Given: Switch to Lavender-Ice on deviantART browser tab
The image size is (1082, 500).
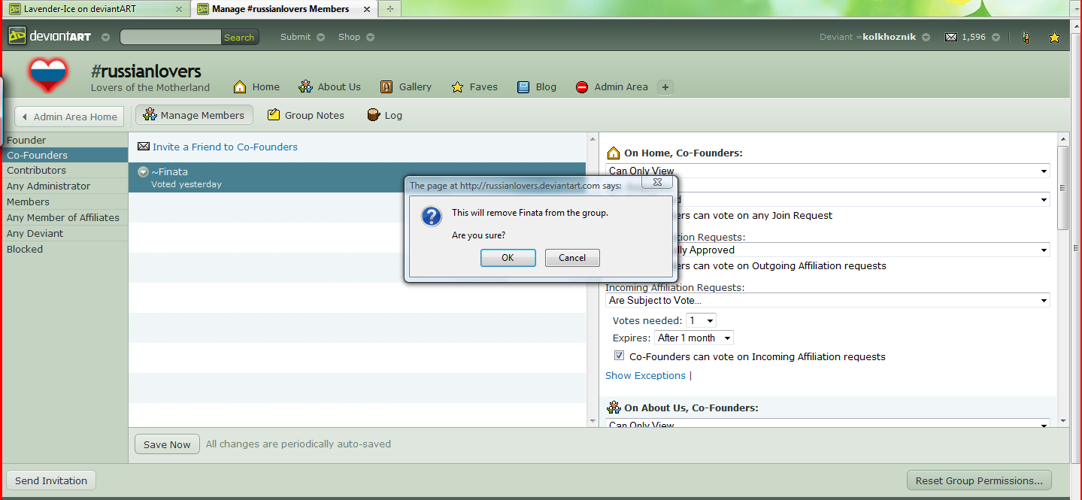Looking at the screenshot, I should pyautogui.click(x=95, y=9).
